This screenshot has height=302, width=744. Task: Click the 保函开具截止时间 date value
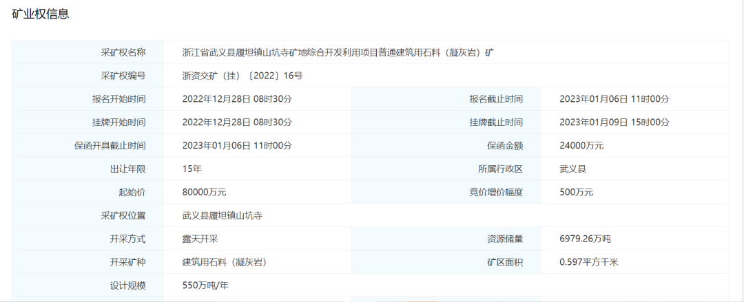coord(237,146)
